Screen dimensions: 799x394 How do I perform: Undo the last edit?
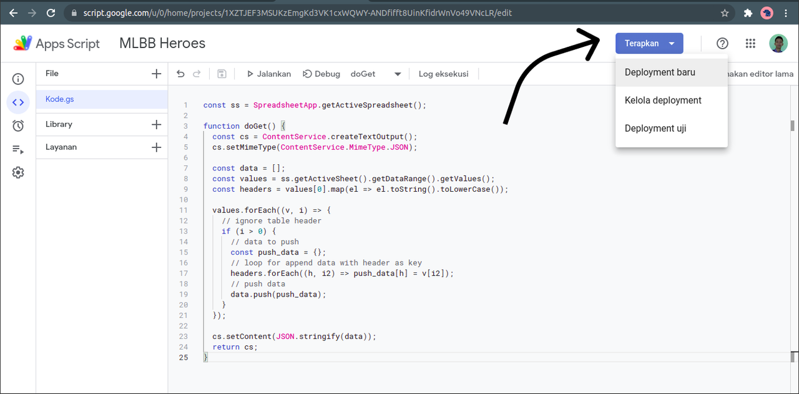point(180,74)
